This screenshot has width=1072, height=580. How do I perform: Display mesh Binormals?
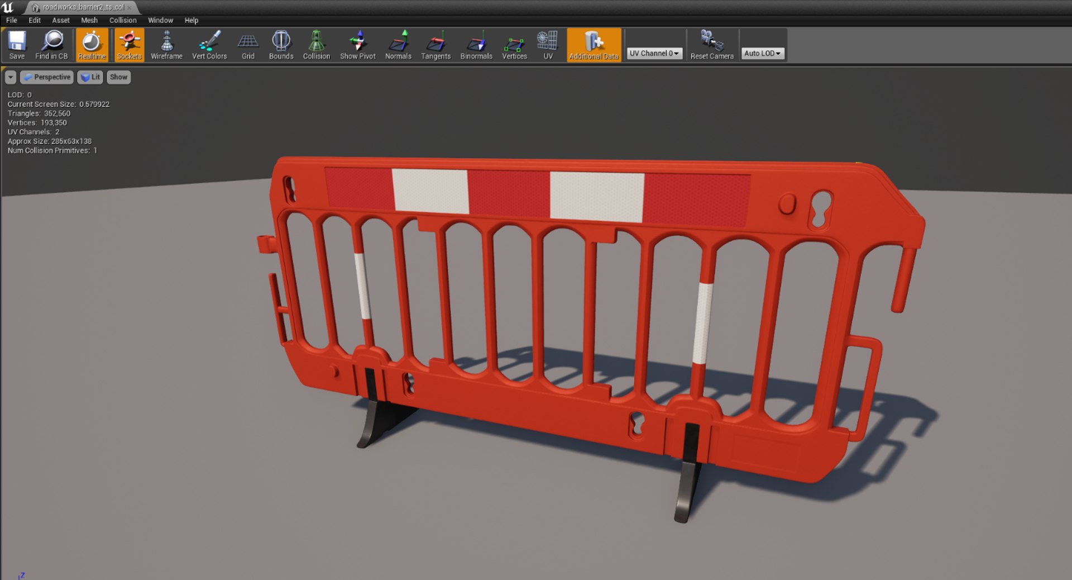(x=476, y=45)
